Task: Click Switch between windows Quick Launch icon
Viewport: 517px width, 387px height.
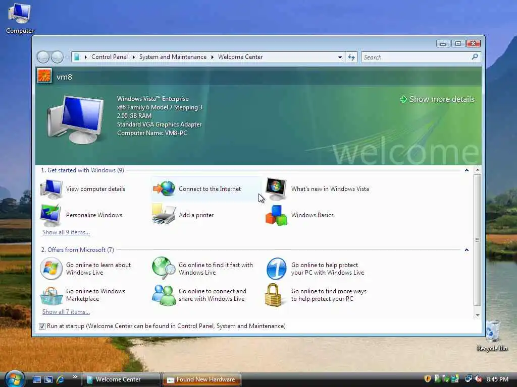Action: pyautogui.click(x=48, y=379)
